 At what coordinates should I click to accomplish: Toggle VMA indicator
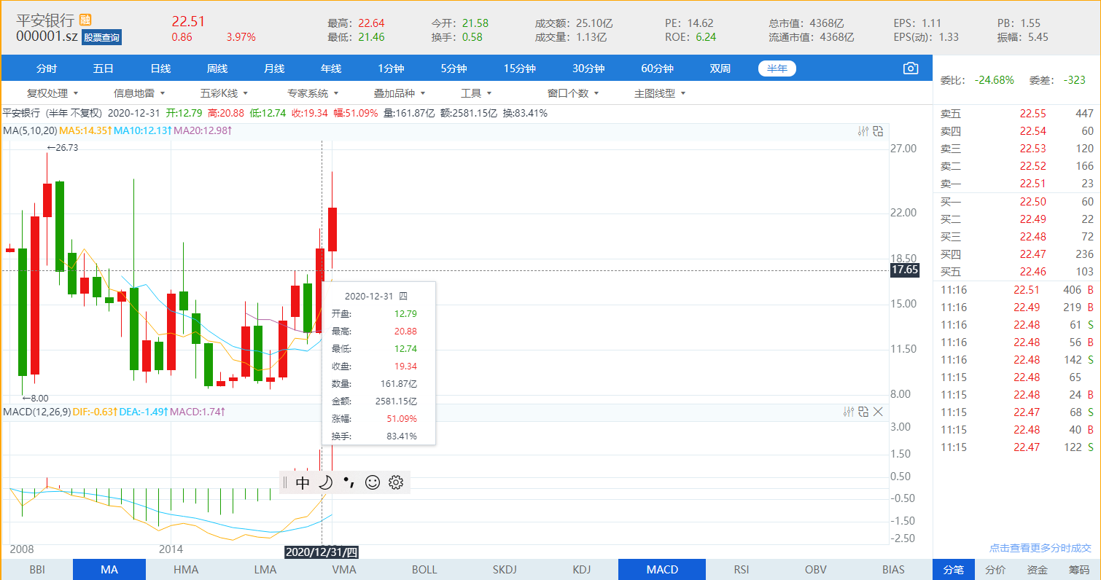(344, 570)
